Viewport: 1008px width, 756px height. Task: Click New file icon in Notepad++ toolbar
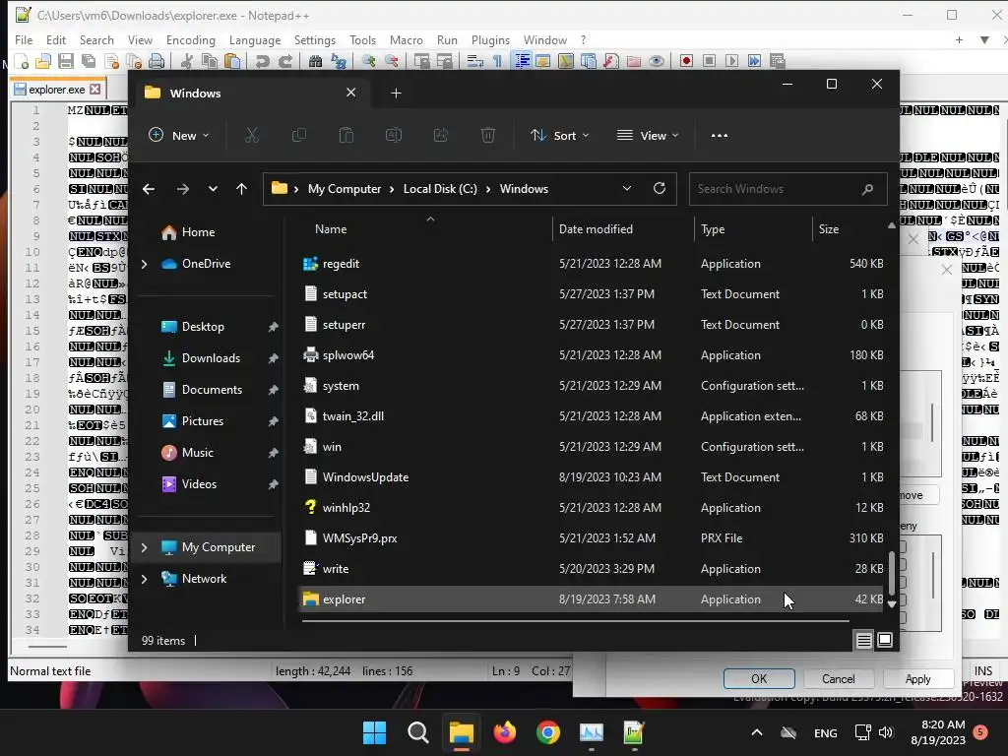coord(22,61)
